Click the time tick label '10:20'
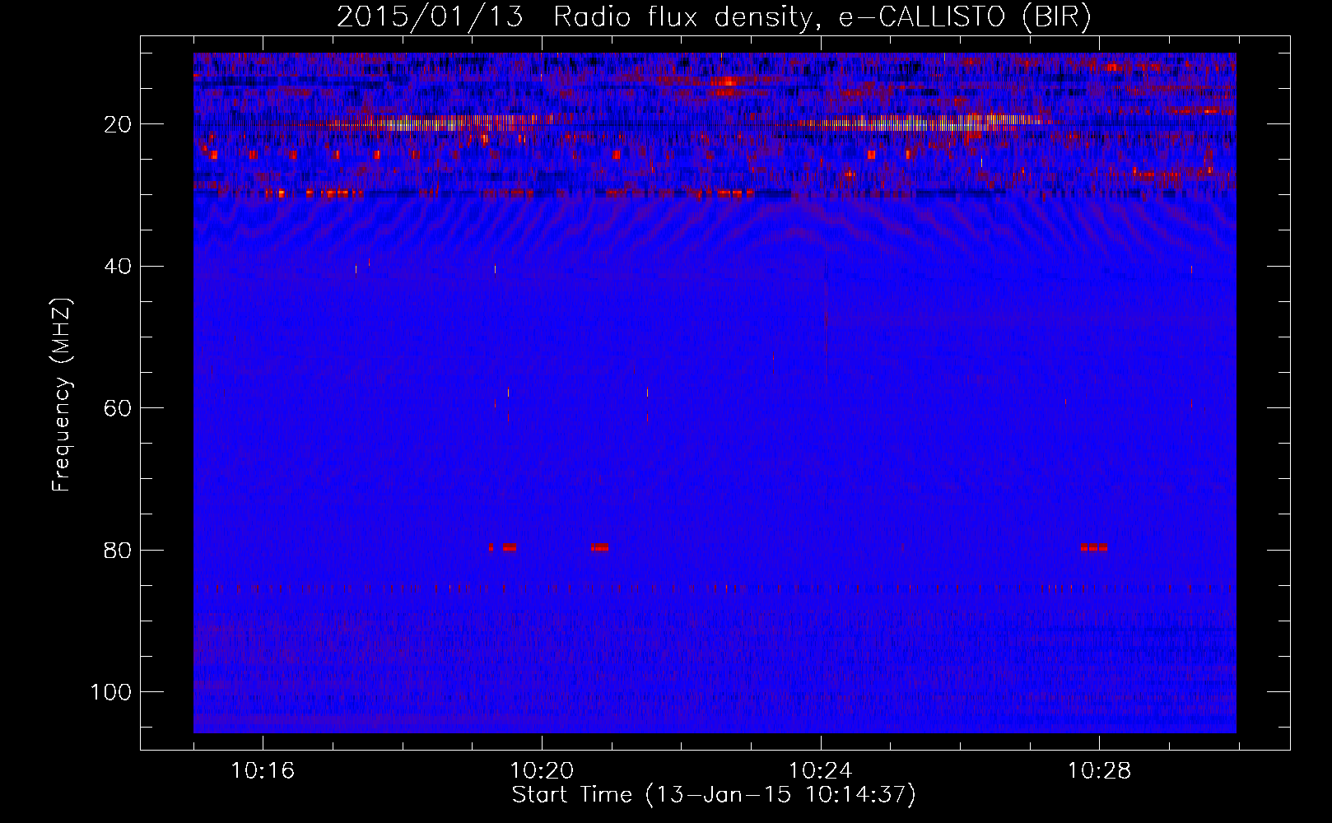1332x823 pixels. point(542,771)
